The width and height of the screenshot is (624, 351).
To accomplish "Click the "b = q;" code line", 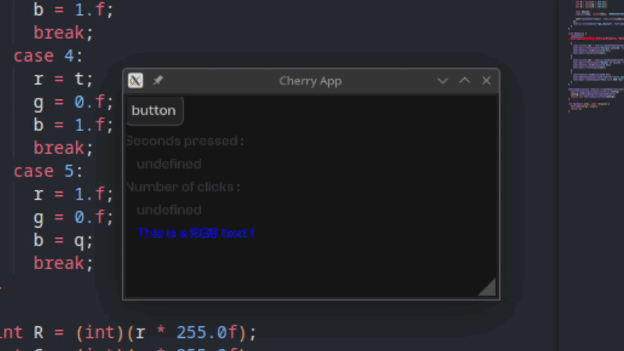I will (x=63, y=241).
